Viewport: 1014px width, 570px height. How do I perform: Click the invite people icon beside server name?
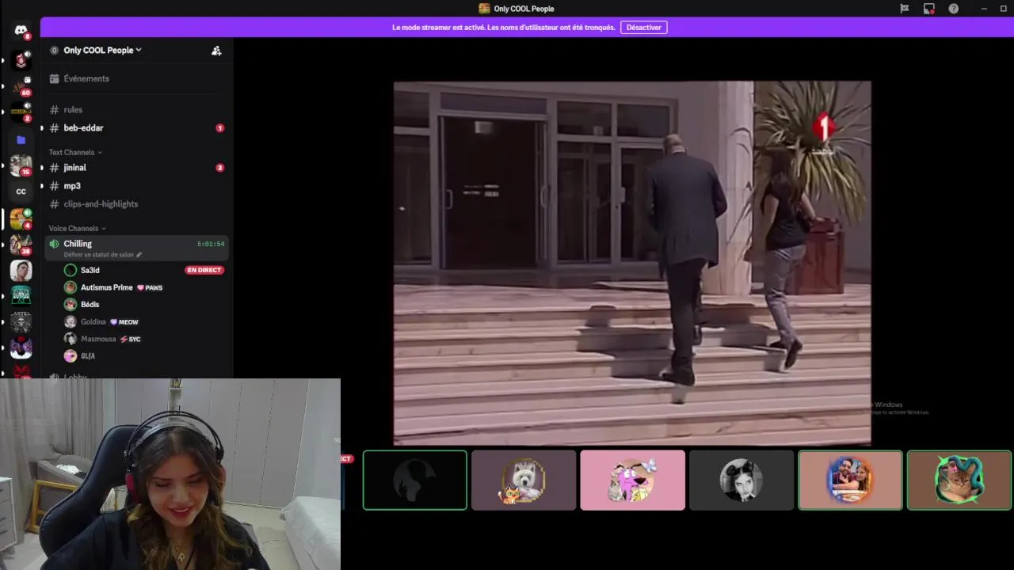(216, 50)
